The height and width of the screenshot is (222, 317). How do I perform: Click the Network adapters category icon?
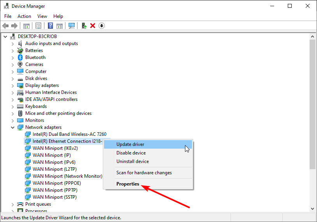(20, 127)
